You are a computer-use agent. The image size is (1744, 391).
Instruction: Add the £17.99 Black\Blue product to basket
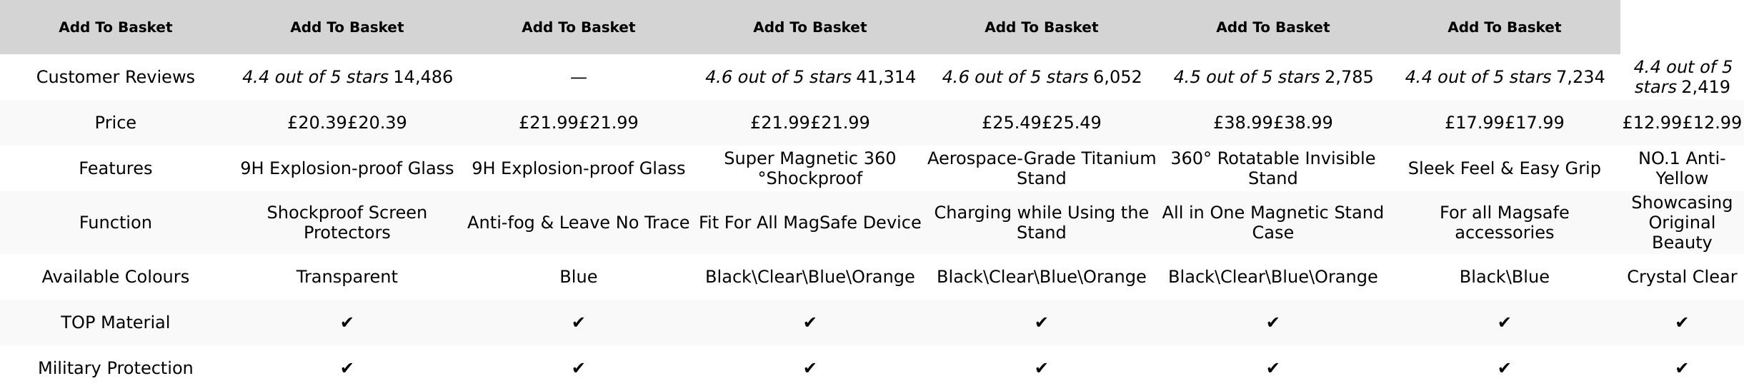click(x=1504, y=27)
